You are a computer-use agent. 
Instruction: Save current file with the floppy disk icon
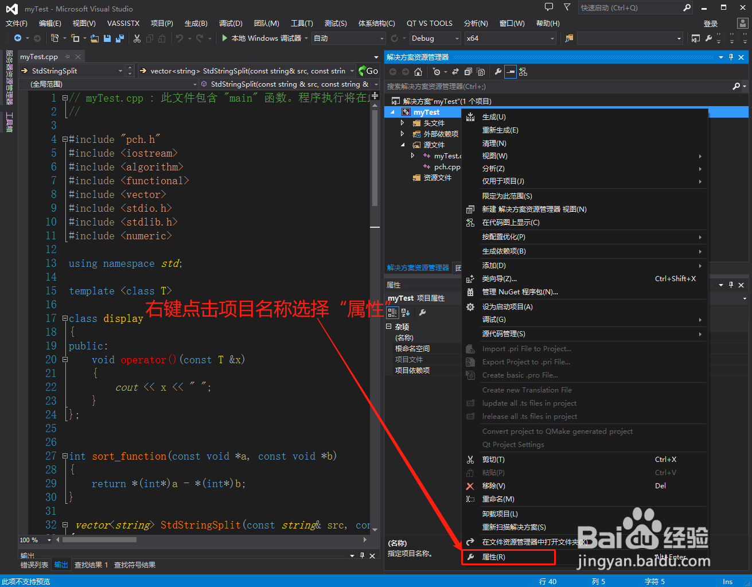point(107,38)
